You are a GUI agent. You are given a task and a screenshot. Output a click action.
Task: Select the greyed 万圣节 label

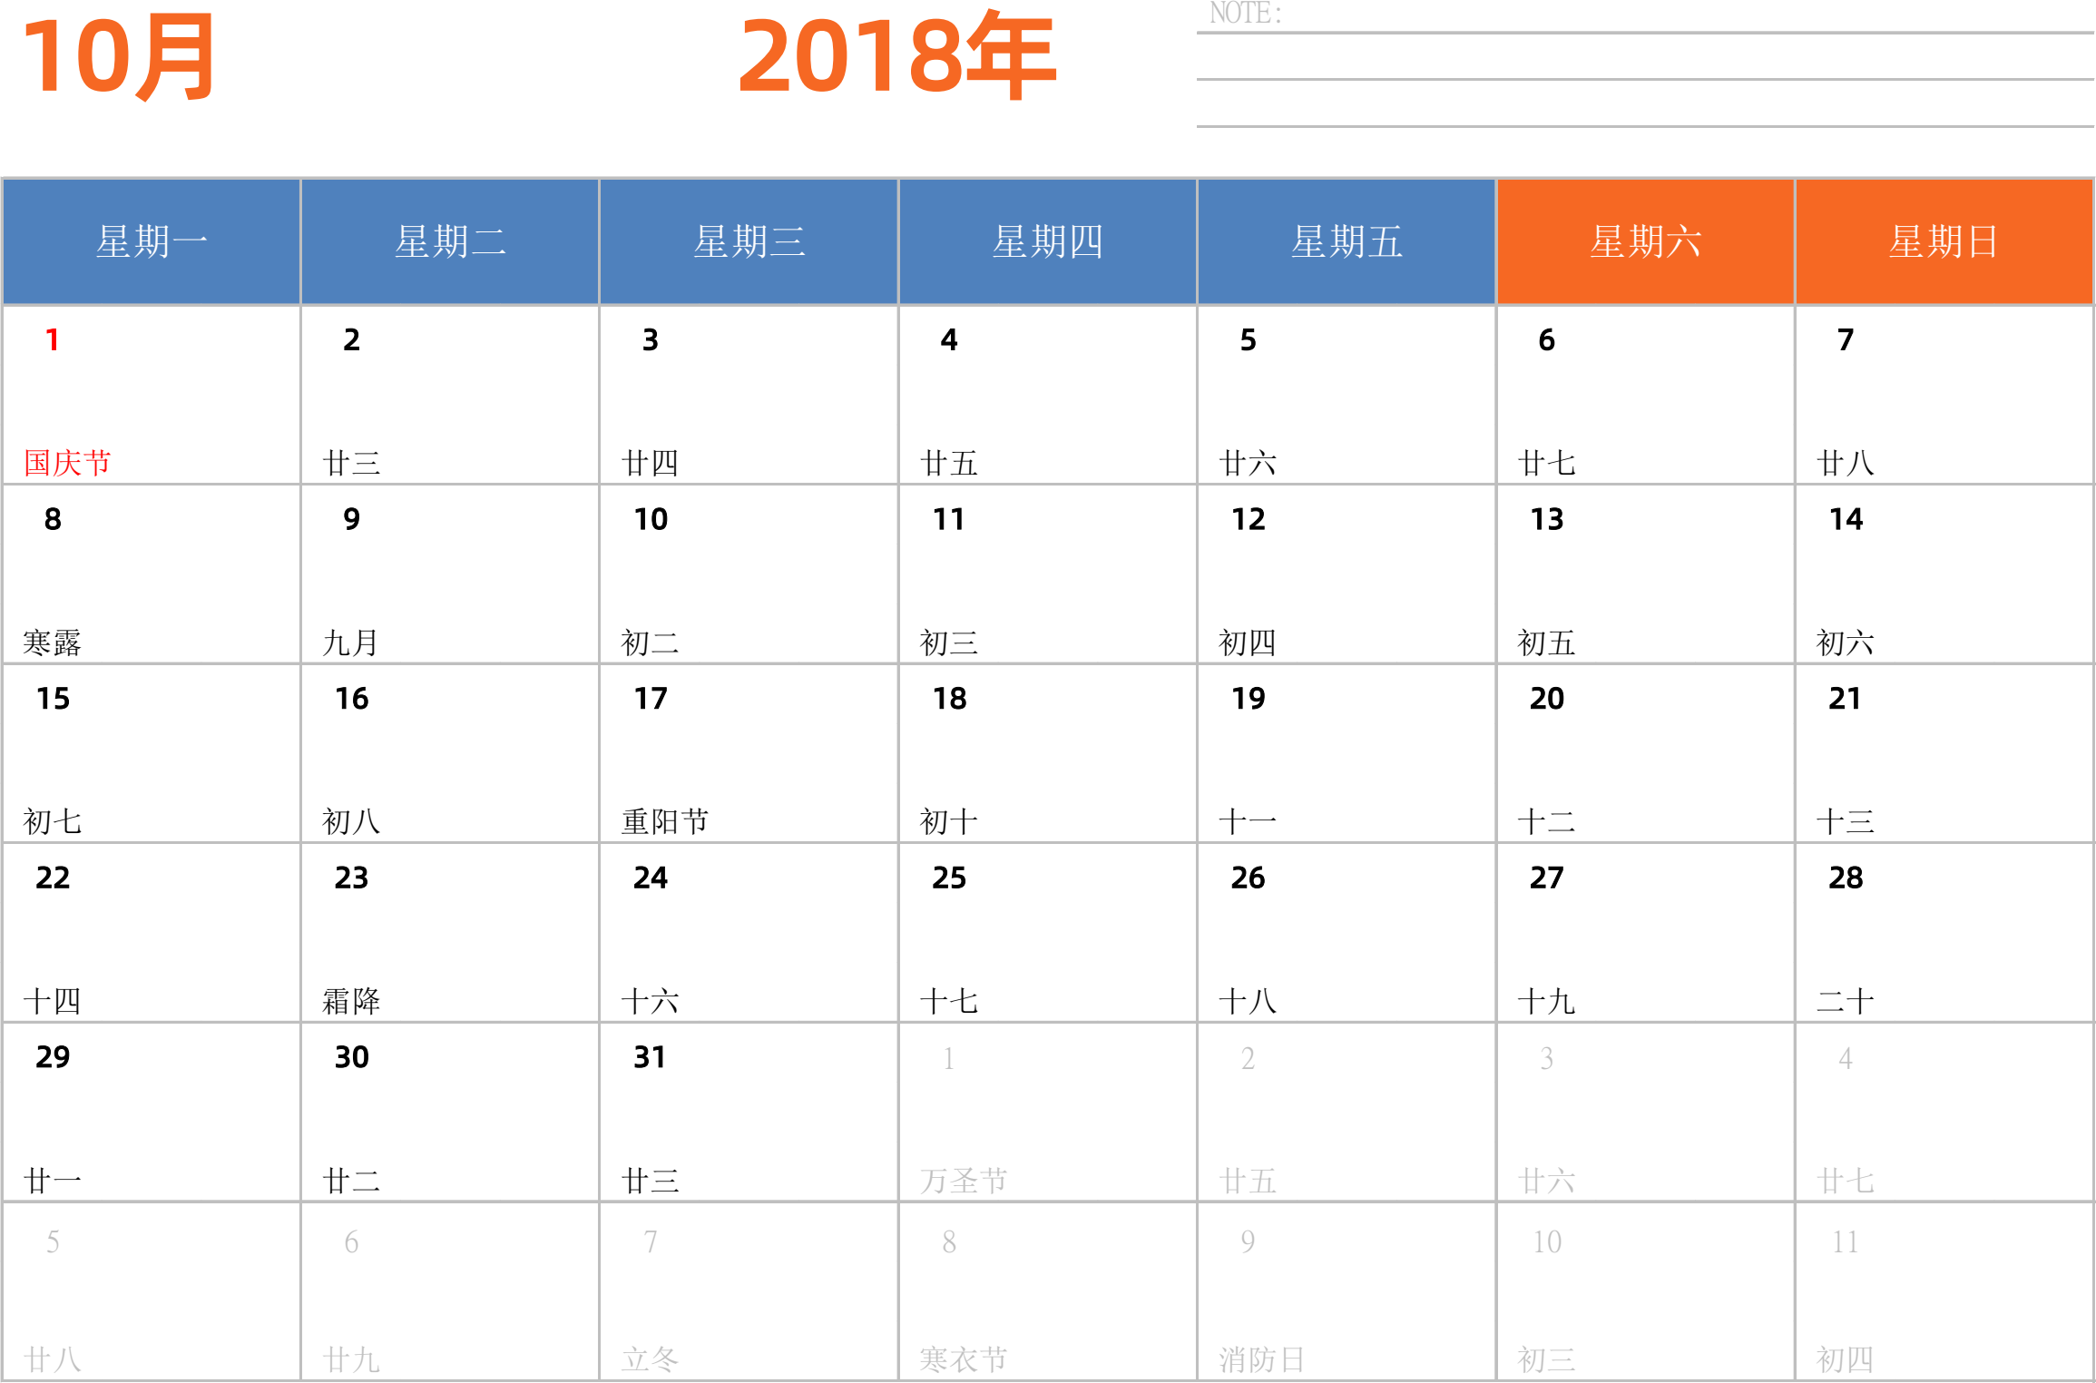pos(964,1181)
